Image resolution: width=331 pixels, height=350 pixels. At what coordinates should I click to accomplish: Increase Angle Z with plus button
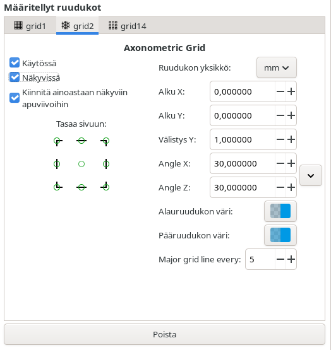pos(291,187)
